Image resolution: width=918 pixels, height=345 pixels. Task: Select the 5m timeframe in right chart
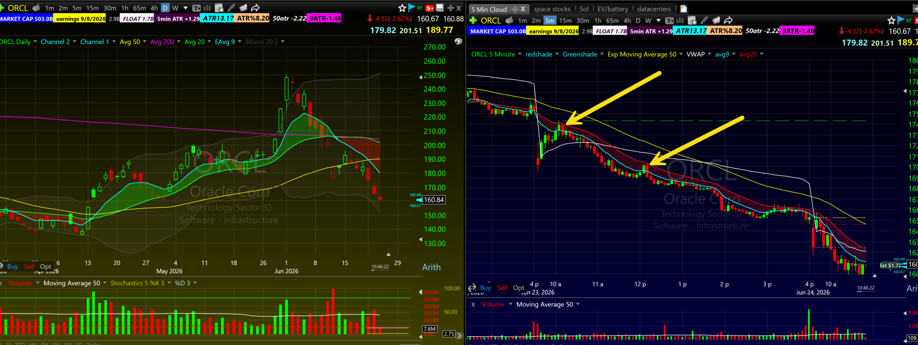550,21
